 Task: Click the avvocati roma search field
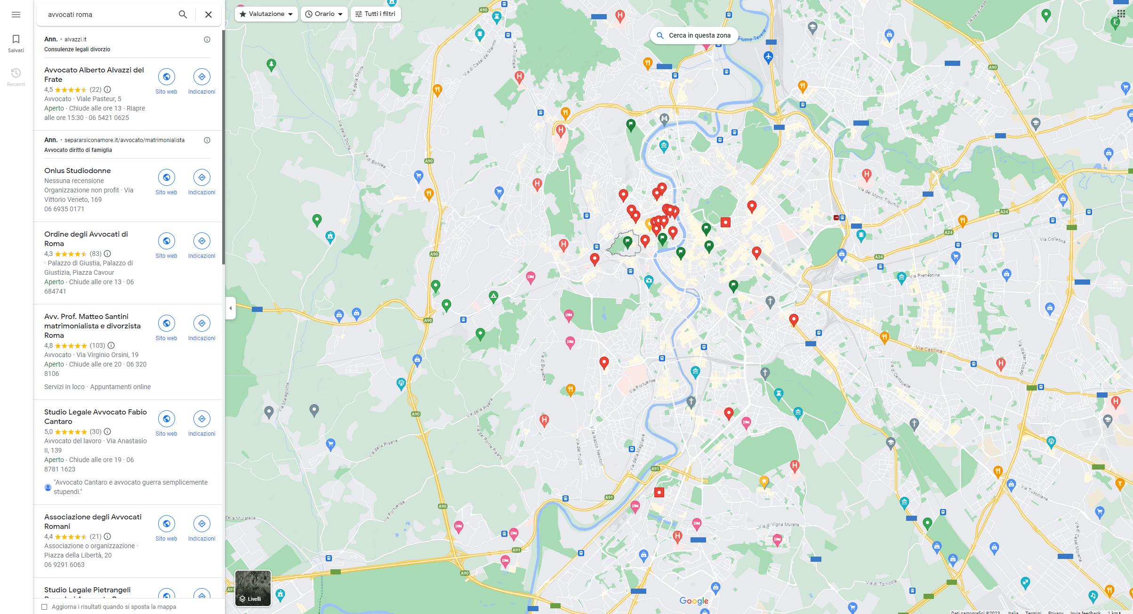click(x=108, y=15)
